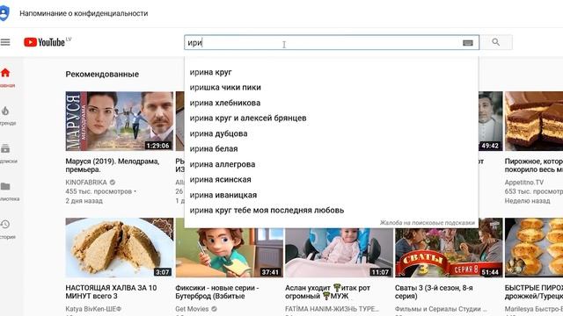
Task: Open the халва video thumbnail
Action: coord(120,248)
